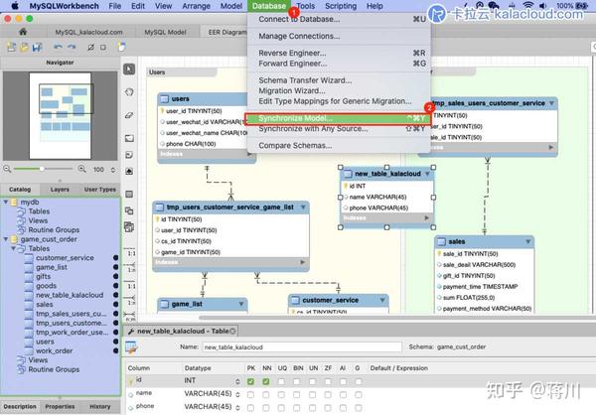596x415 pixels.
Task: Toggle NN checkbox for id column
Action: pyautogui.click(x=266, y=381)
